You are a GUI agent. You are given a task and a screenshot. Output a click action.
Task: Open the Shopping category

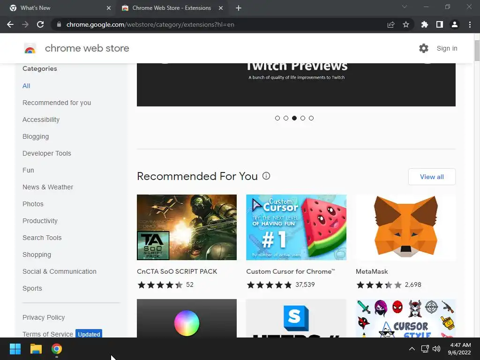click(x=37, y=255)
